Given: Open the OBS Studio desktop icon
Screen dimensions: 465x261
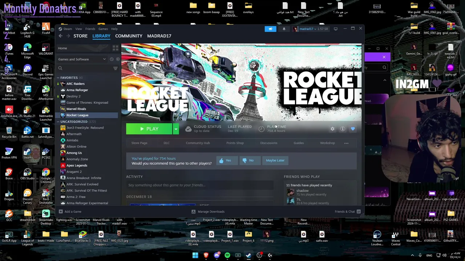Looking at the screenshot, I should tap(27, 174).
